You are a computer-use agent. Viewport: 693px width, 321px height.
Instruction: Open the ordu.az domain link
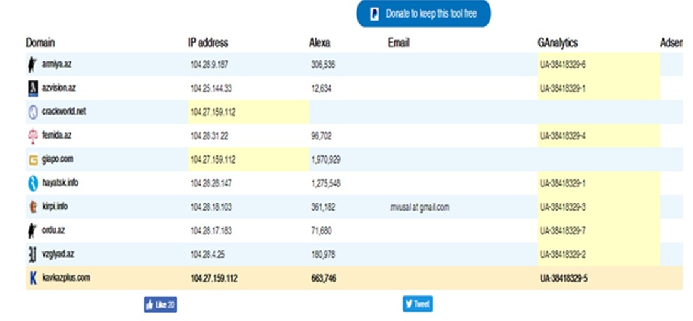coord(53,230)
